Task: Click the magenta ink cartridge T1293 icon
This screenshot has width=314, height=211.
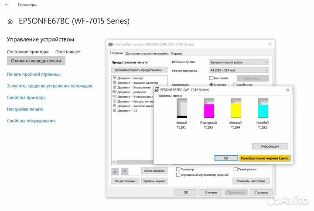Action: pos(209,108)
